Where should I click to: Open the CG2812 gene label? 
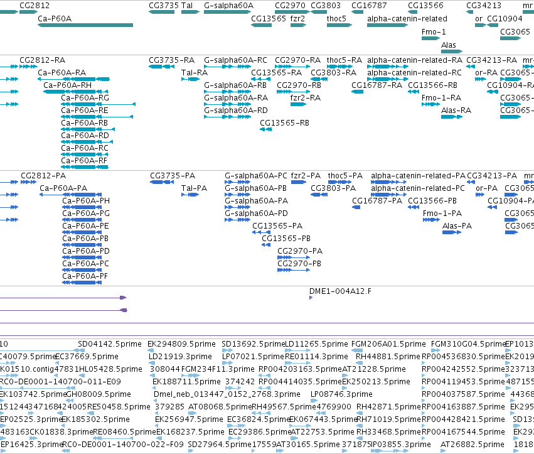(x=35, y=6)
